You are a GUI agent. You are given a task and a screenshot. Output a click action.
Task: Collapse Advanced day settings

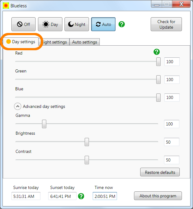[18, 106]
